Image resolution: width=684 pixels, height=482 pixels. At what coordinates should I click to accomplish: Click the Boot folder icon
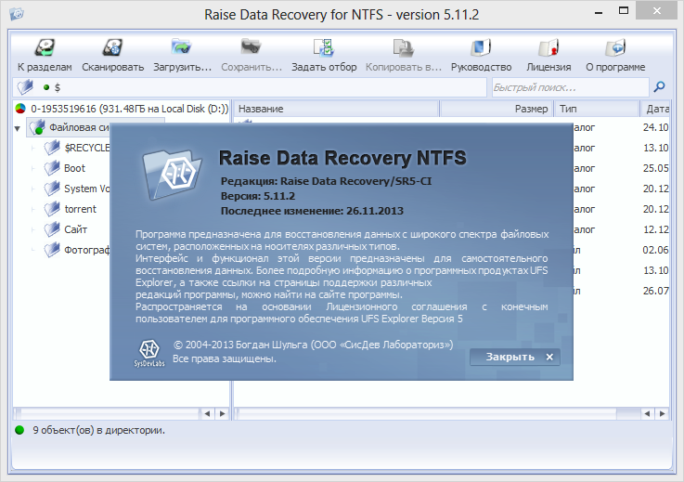point(51,168)
